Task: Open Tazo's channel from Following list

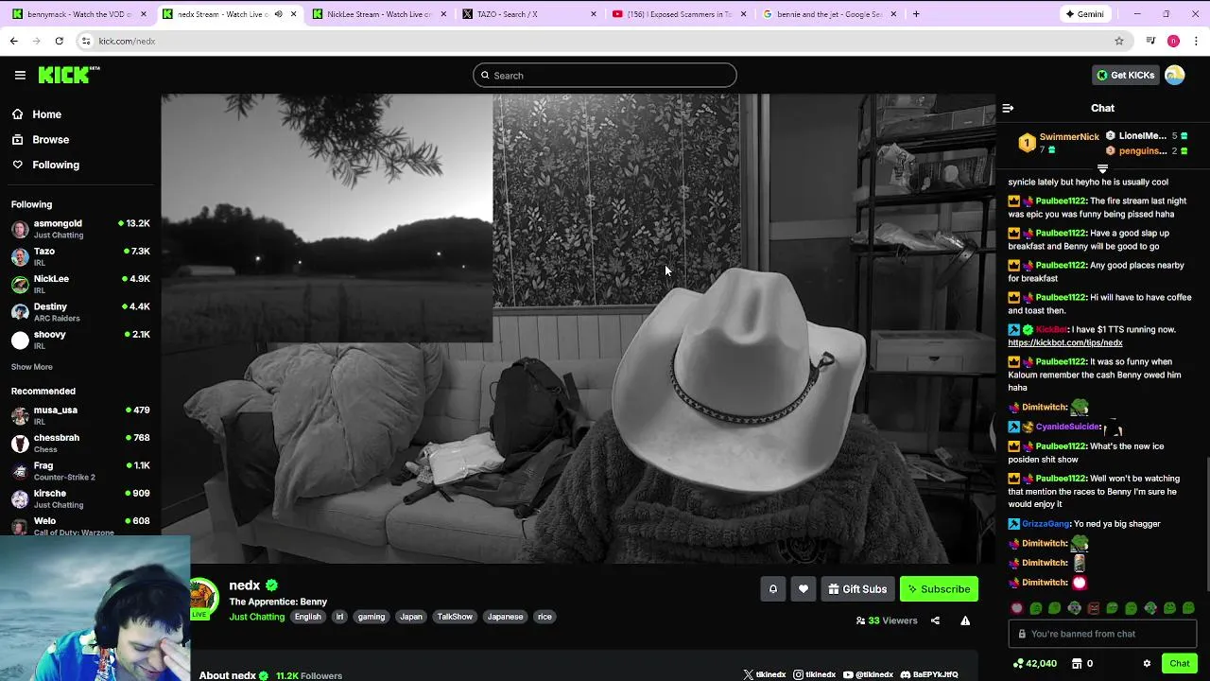Action: click(80, 256)
